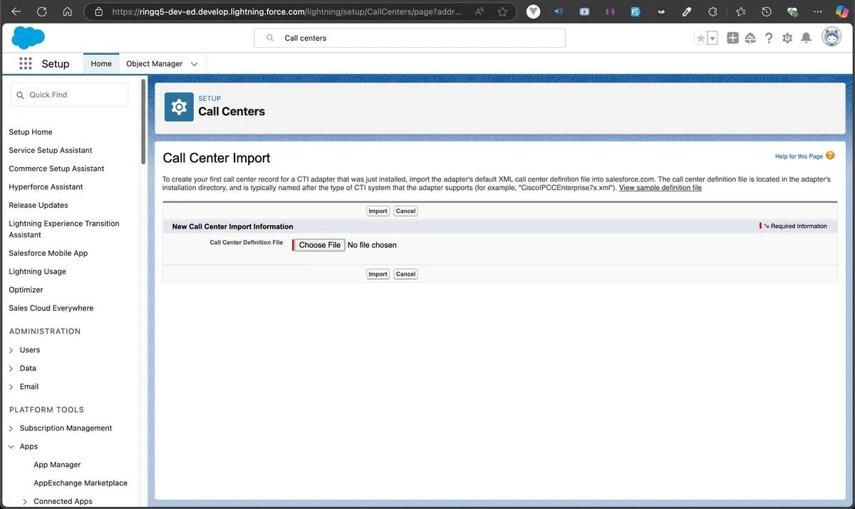Click the blue speaker extension icon
The image size is (855, 509).
pyautogui.click(x=559, y=11)
